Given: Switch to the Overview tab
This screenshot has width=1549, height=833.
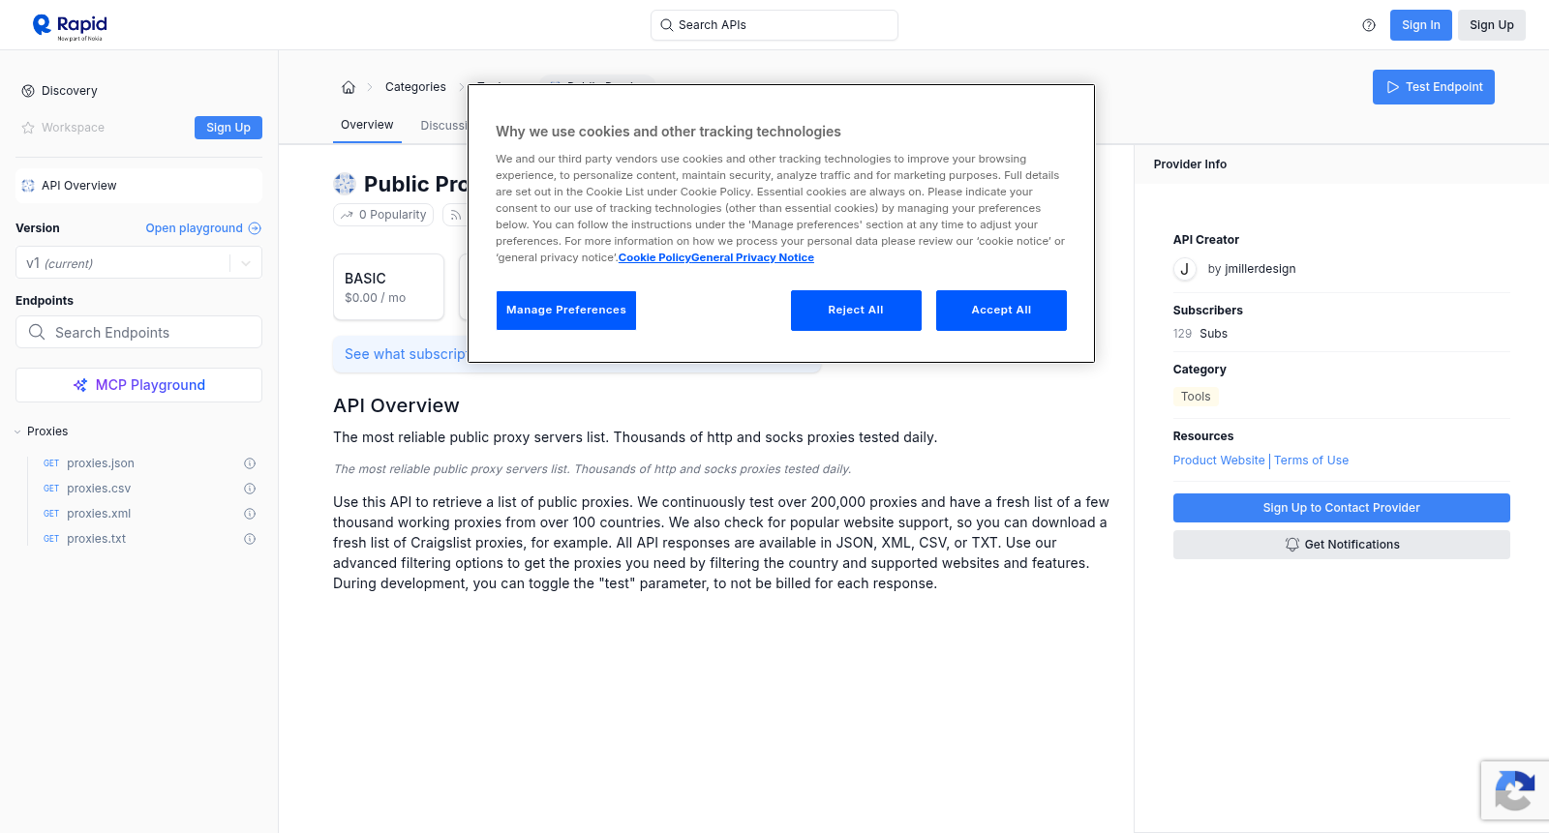Looking at the screenshot, I should pyautogui.click(x=367, y=125).
